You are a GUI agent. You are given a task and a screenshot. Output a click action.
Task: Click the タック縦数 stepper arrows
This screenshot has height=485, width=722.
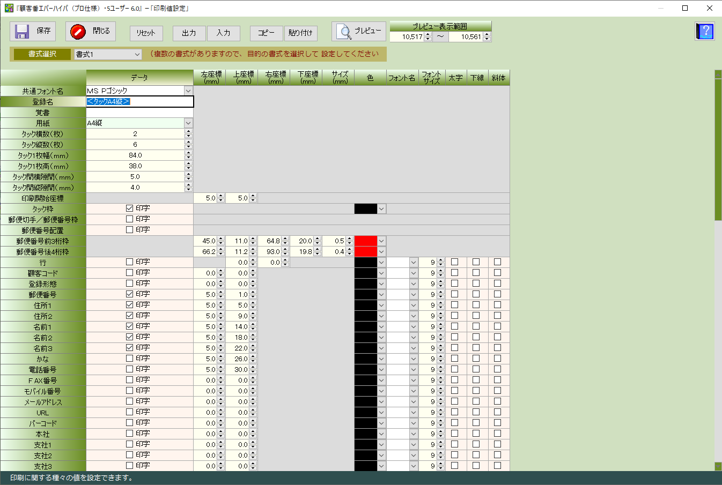(188, 145)
